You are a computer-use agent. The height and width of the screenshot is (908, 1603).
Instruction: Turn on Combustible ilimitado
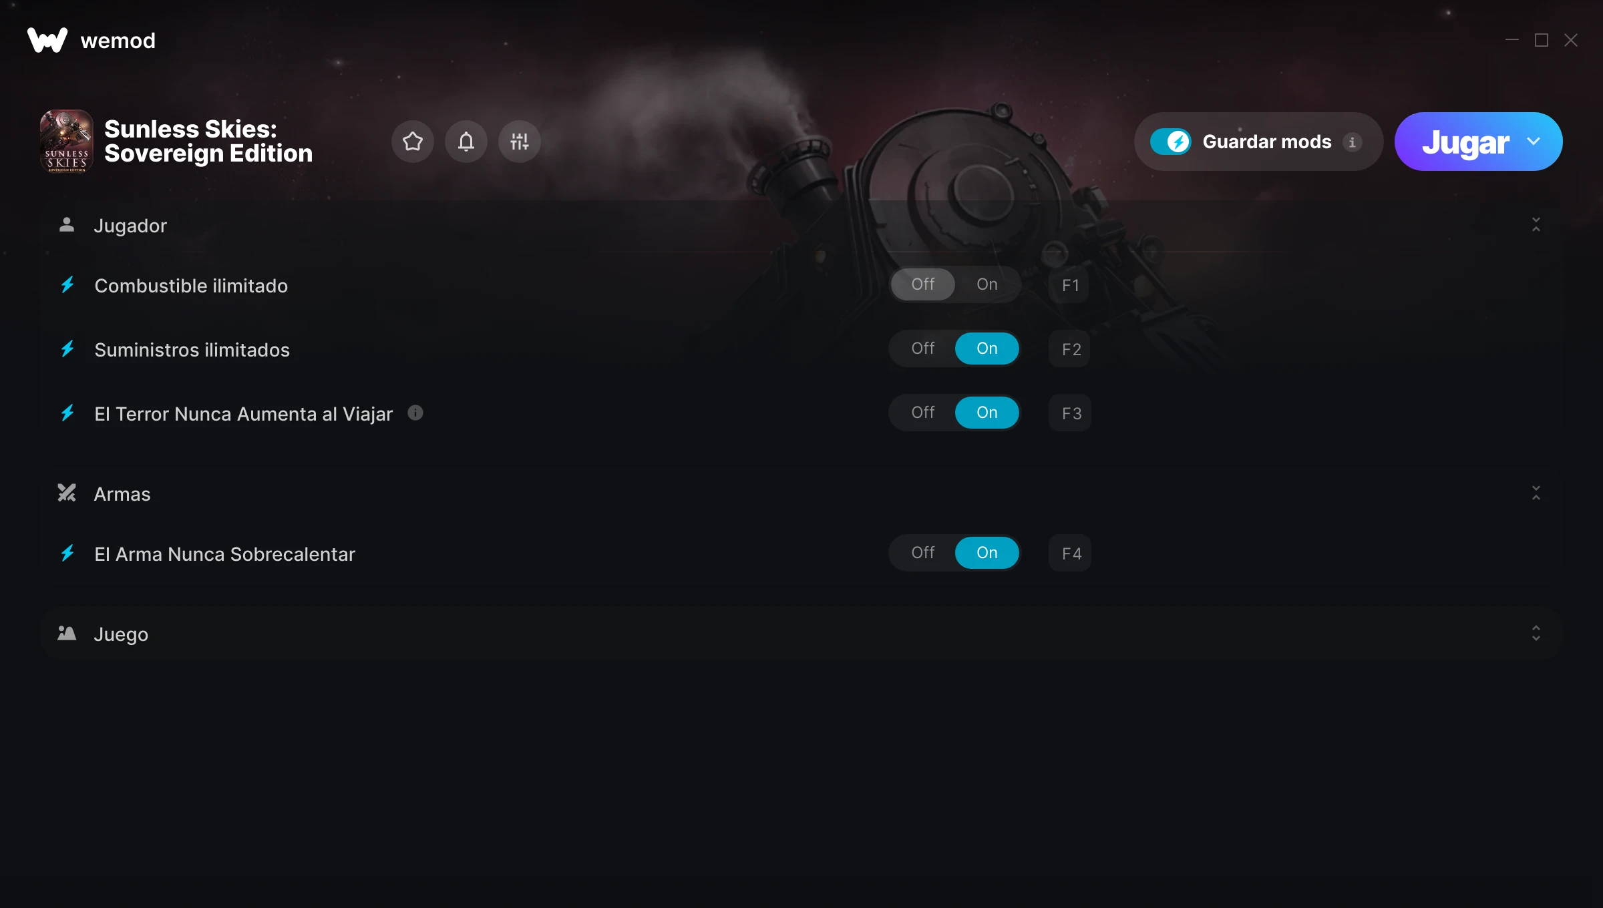[987, 284]
